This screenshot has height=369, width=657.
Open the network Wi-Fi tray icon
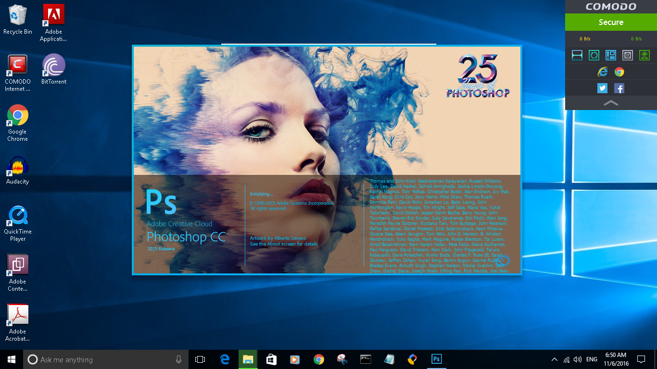click(567, 359)
